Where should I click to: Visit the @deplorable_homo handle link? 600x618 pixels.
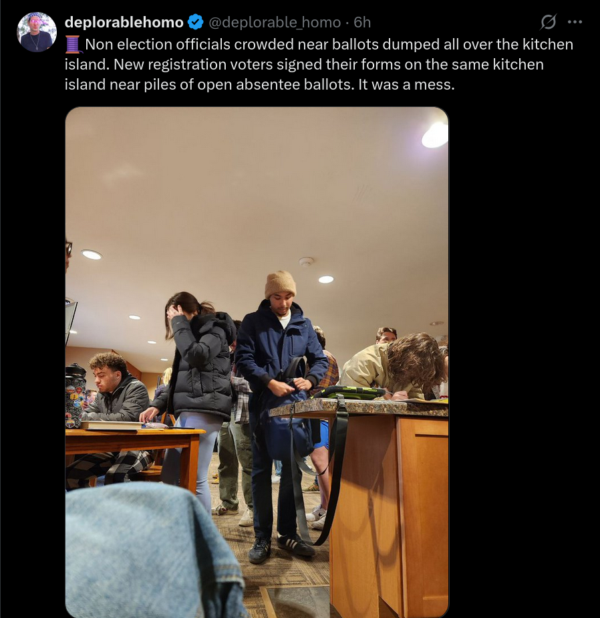point(275,23)
